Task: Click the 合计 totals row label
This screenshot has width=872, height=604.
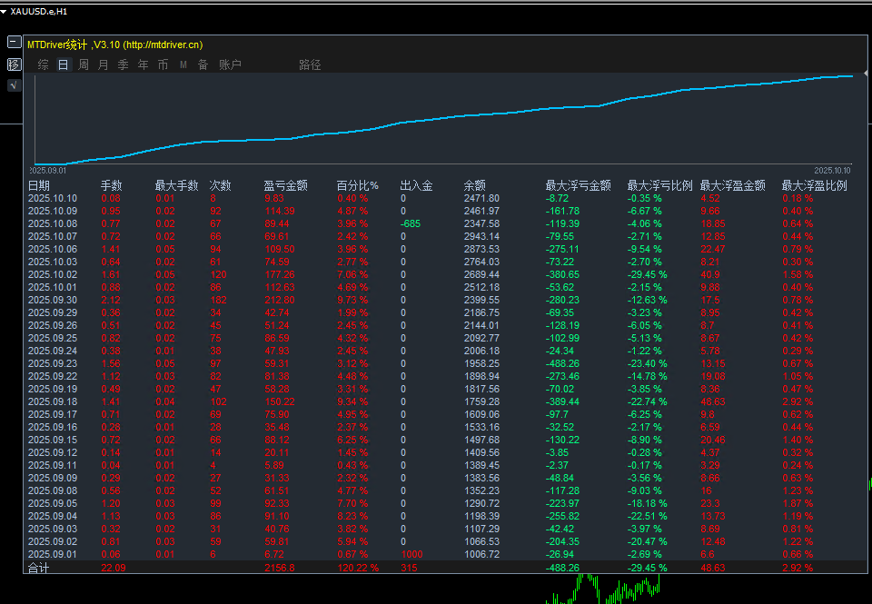Action: (39, 568)
